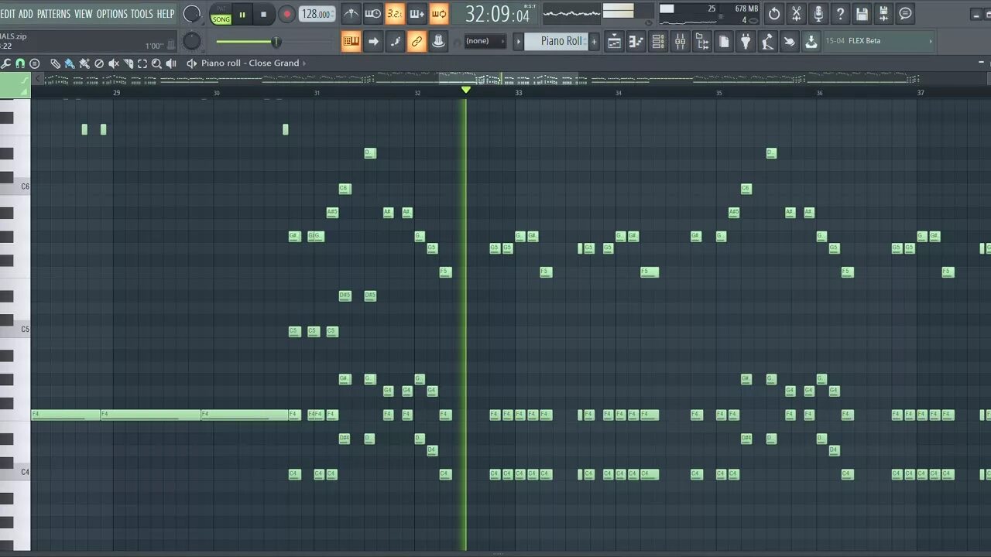
Task: Click the project files pages icon
Action: point(724,42)
